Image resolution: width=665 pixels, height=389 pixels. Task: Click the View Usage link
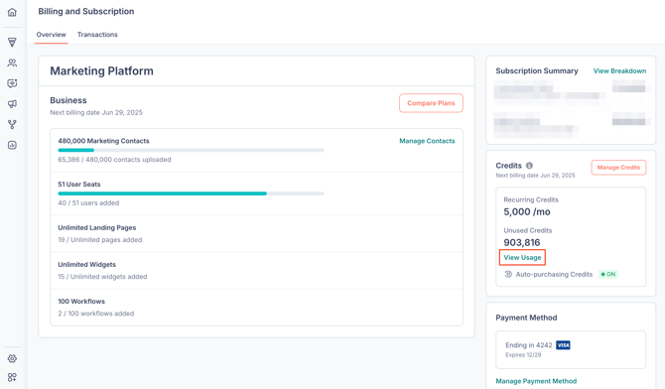(522, 257)
